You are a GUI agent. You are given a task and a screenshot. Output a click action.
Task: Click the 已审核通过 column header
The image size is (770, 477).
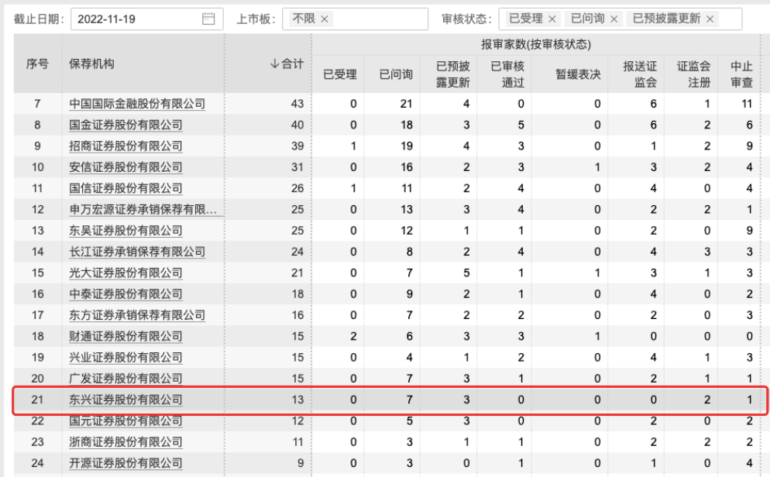(507, 74)
